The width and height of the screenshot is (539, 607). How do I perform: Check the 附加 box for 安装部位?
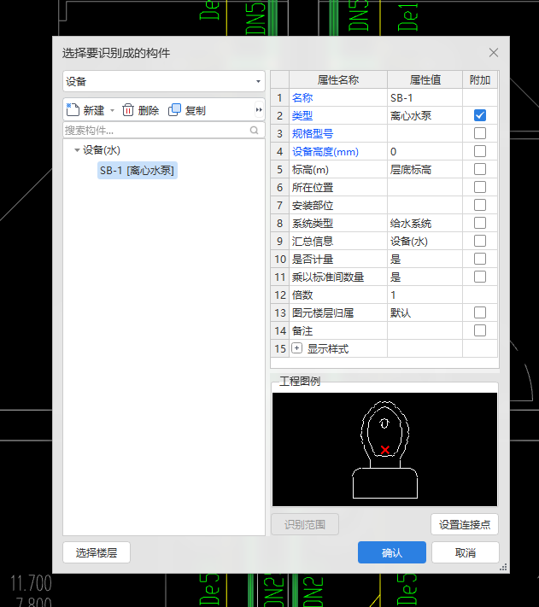pyautogui.click(x=480, y=205)
